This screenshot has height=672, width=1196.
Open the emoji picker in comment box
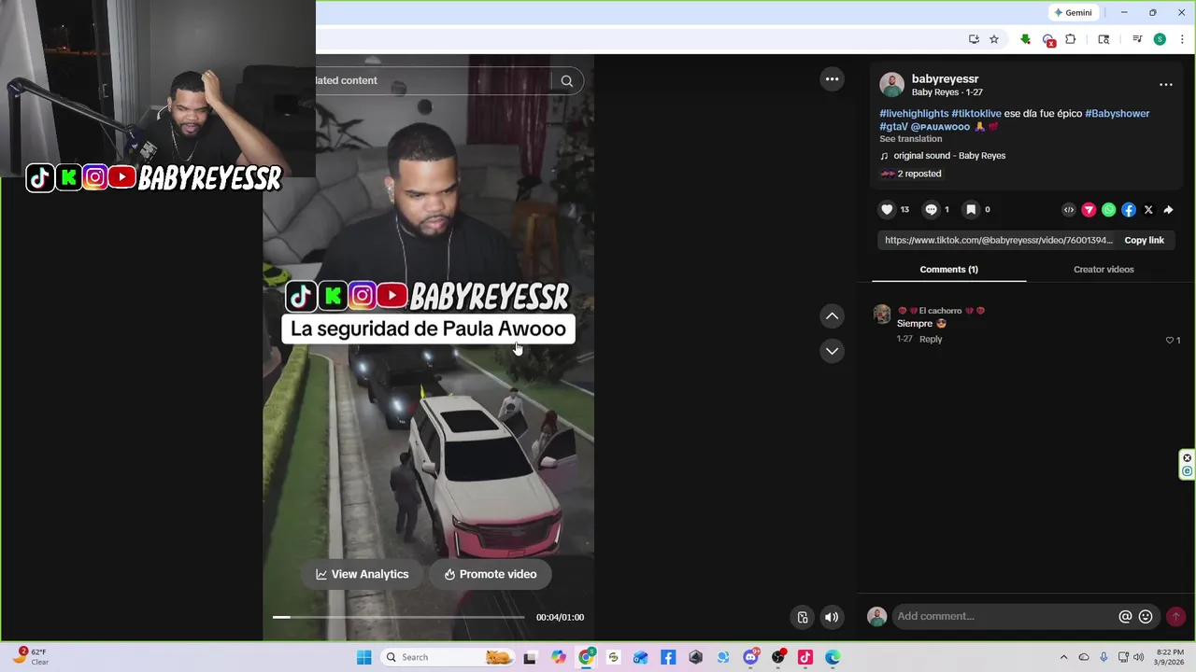click(x=1146, y=617)
